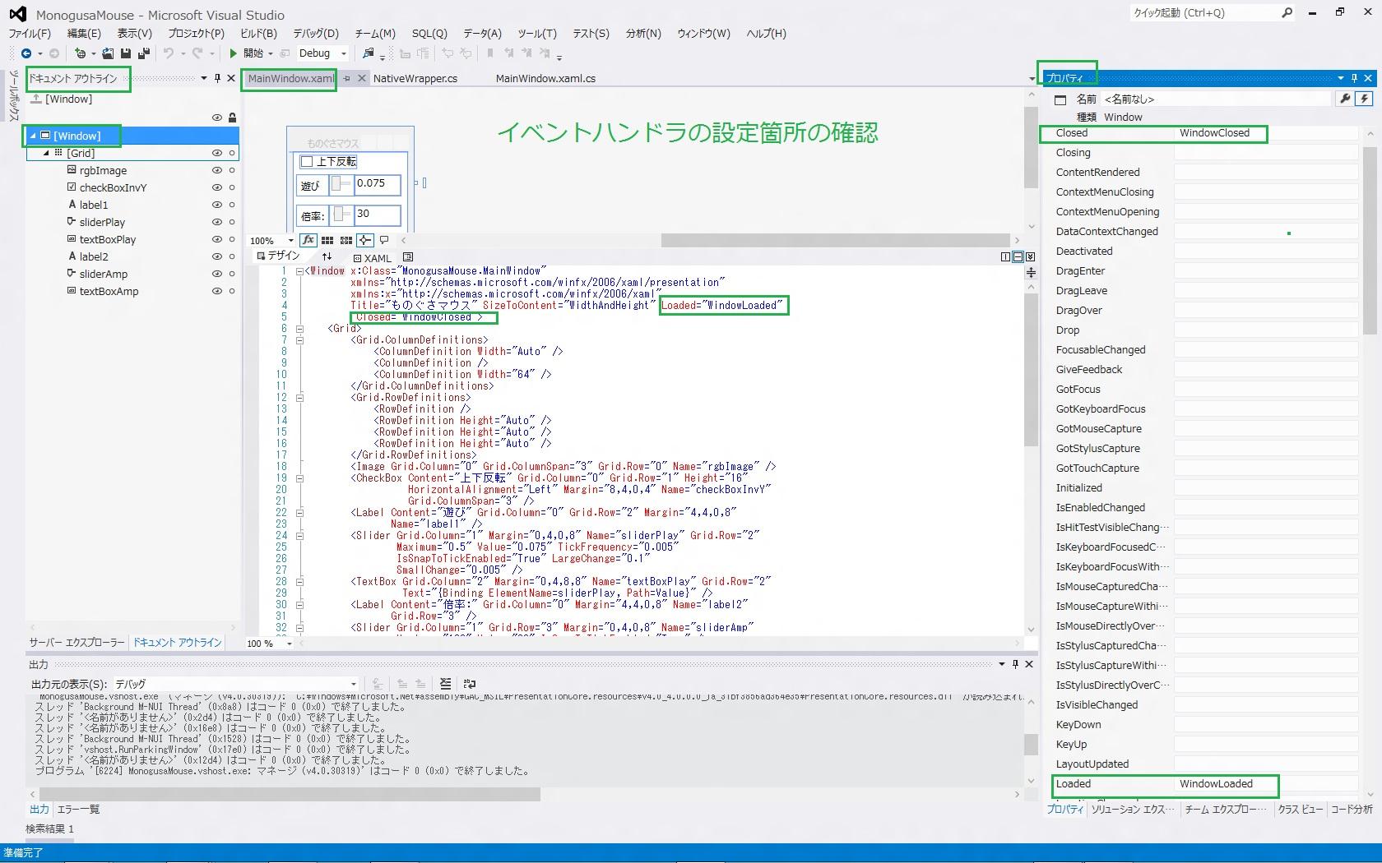The width and height of the screenshot is (1382, 863).
Task: Pin the Document Outline panel
Action: pyautogui.click(x=217, y=78)
